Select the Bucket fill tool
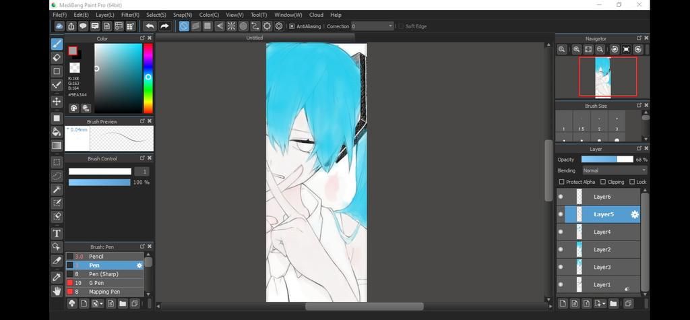The width and height of the screenshot is (690, 320). click(x=57, y=131)
